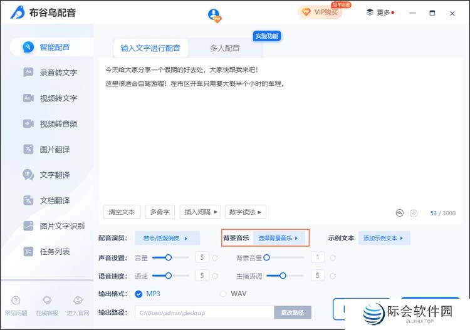Expand the 添加示例文本 dropdown
This screenshot has height=330, width=470.
(x=384, y=238)
